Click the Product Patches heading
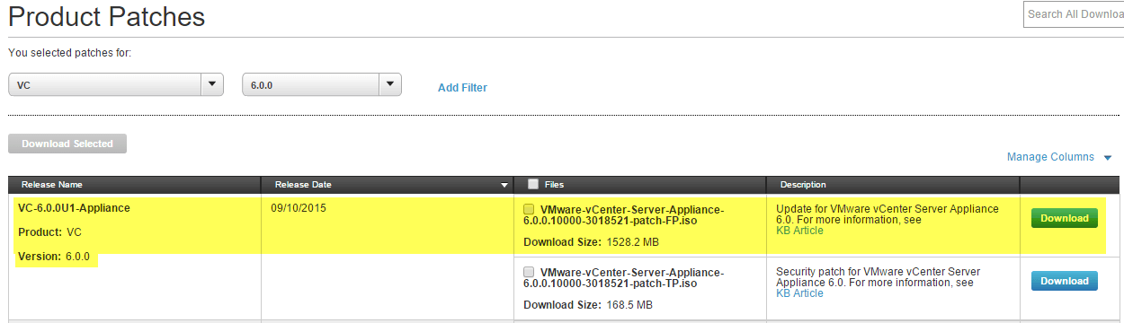Image resolution: width=1124 pixels, height=323 pixels. coord(107,16)
